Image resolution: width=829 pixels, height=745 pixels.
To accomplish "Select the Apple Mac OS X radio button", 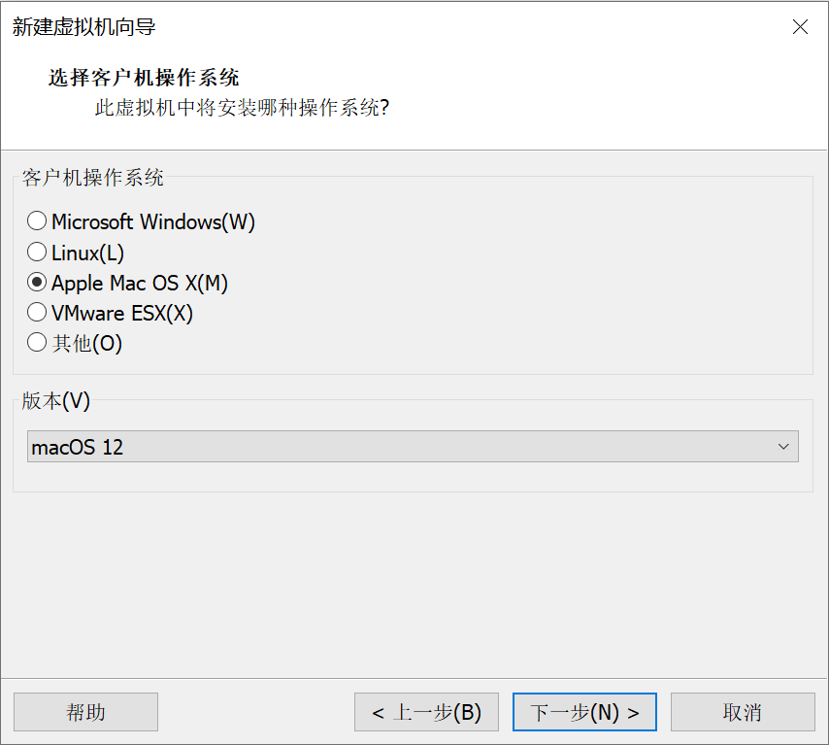I will (x=37, y=283).
